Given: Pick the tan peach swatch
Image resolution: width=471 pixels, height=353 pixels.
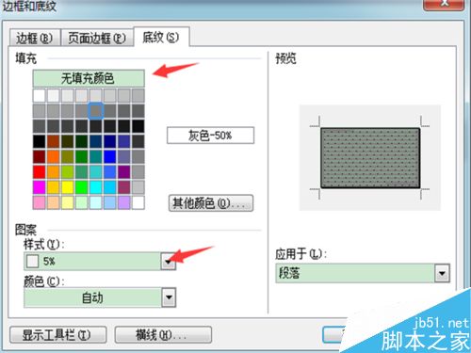Looking at the screenshot, I should [54, 202].
